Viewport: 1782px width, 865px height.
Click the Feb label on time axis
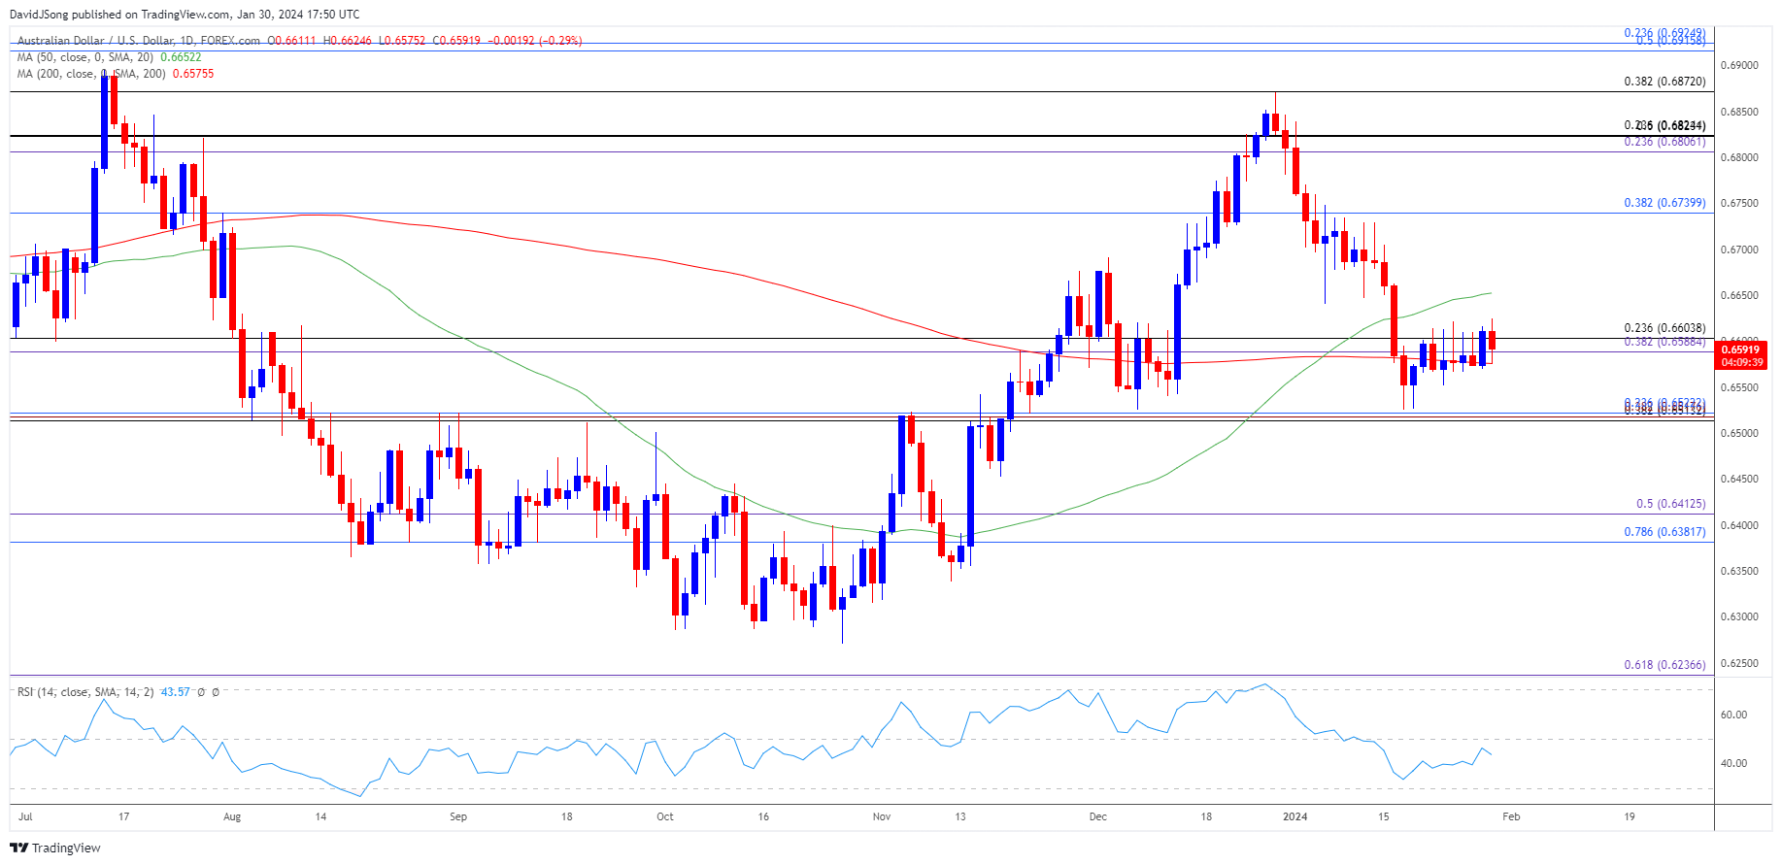tap(1512, 817)
